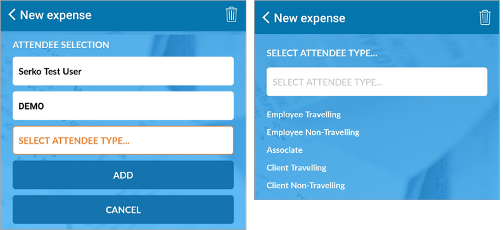
Task: Select the DEMO company field
Action: (123, 106)
